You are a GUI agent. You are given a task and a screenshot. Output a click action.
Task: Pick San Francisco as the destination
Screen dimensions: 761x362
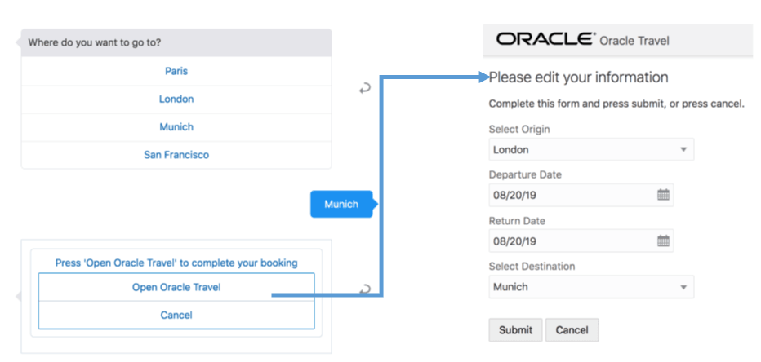click(x=176, y=155)
